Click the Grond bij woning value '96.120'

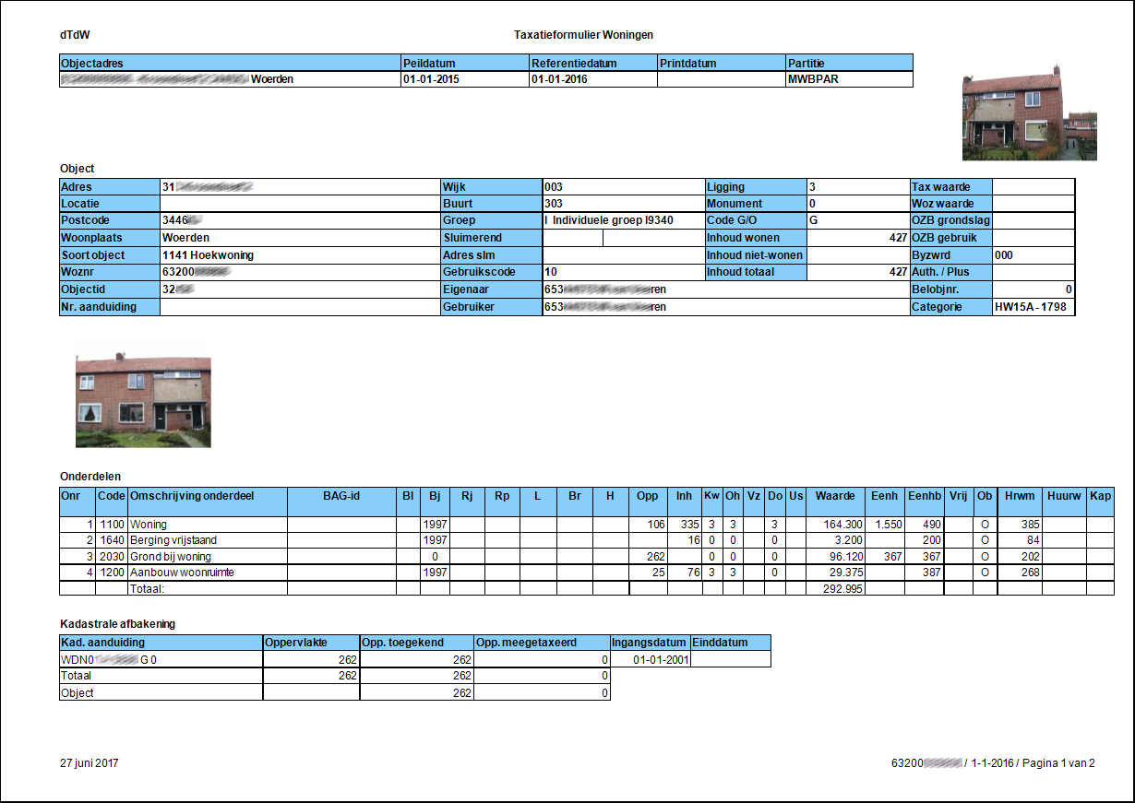click(x=845, y=557)
